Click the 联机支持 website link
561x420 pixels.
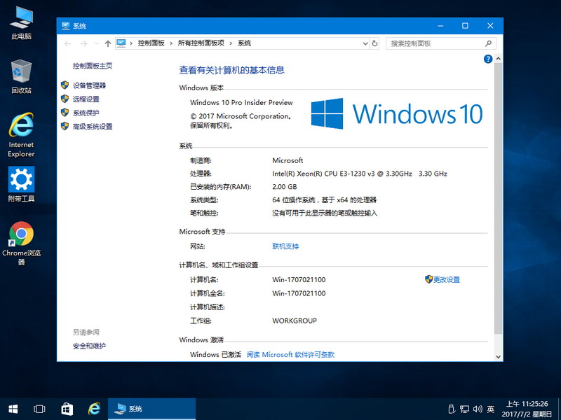pyautogui.click(x=285, y=246)
